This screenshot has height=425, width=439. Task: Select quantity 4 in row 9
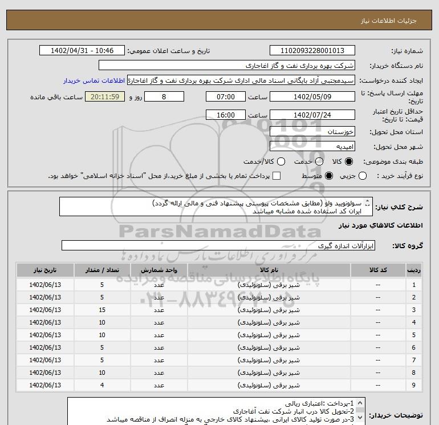coord(102,385)
